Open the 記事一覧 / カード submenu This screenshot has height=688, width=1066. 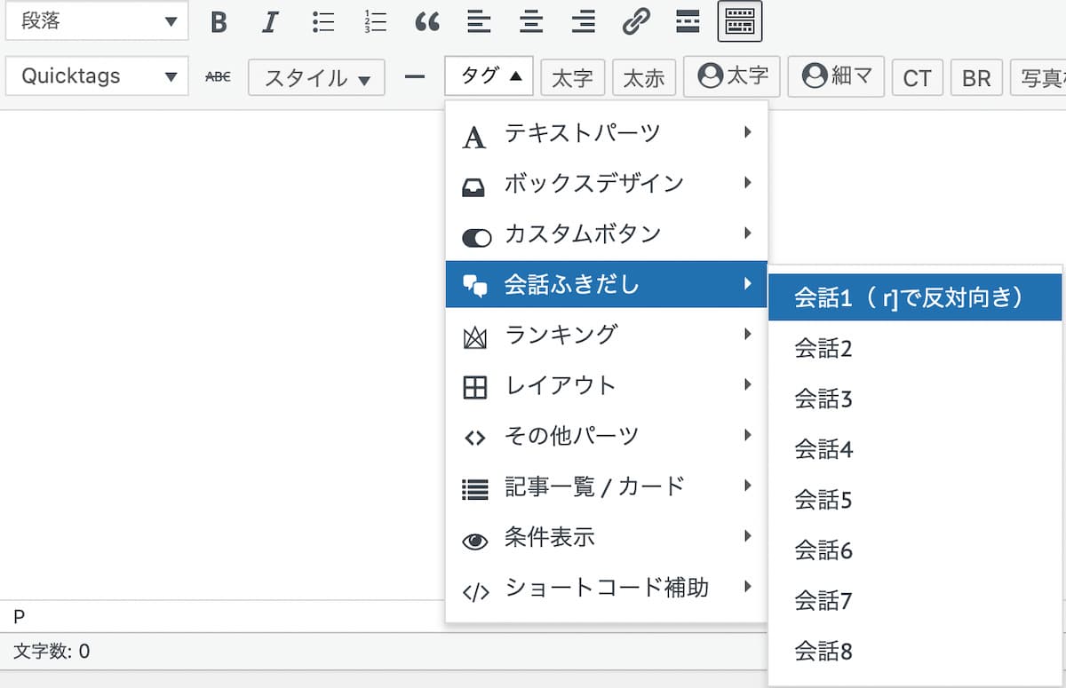point(607,486)
